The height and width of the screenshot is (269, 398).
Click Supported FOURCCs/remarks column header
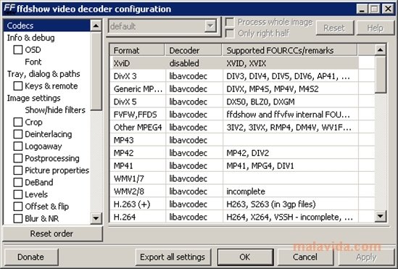click(290, 50)
